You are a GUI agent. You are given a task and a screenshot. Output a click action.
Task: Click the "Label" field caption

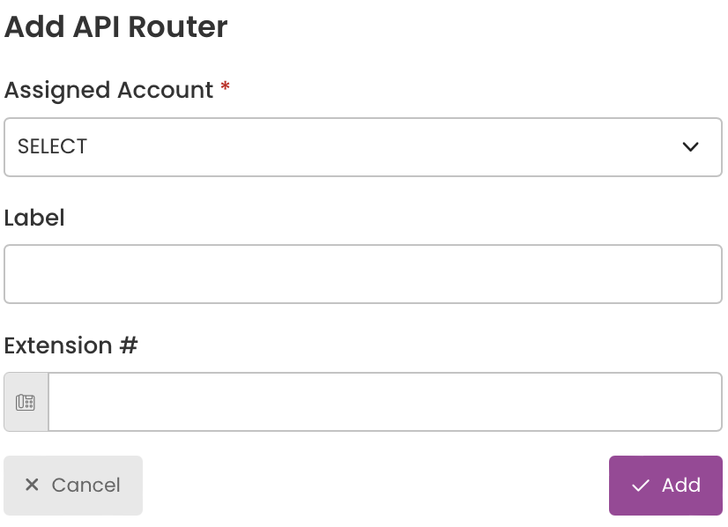pyautogui.click(x=34, y=218)
